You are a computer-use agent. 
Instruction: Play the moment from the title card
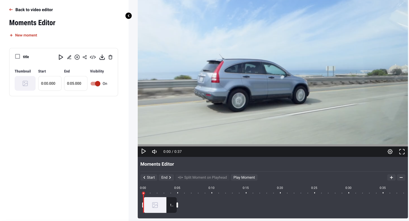point(61,57)
